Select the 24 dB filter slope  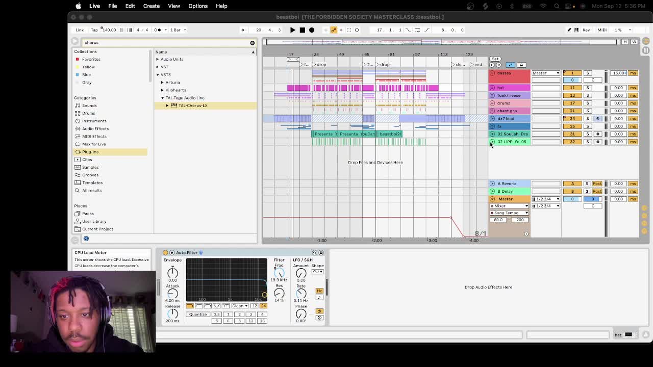(x=263, y=306)
